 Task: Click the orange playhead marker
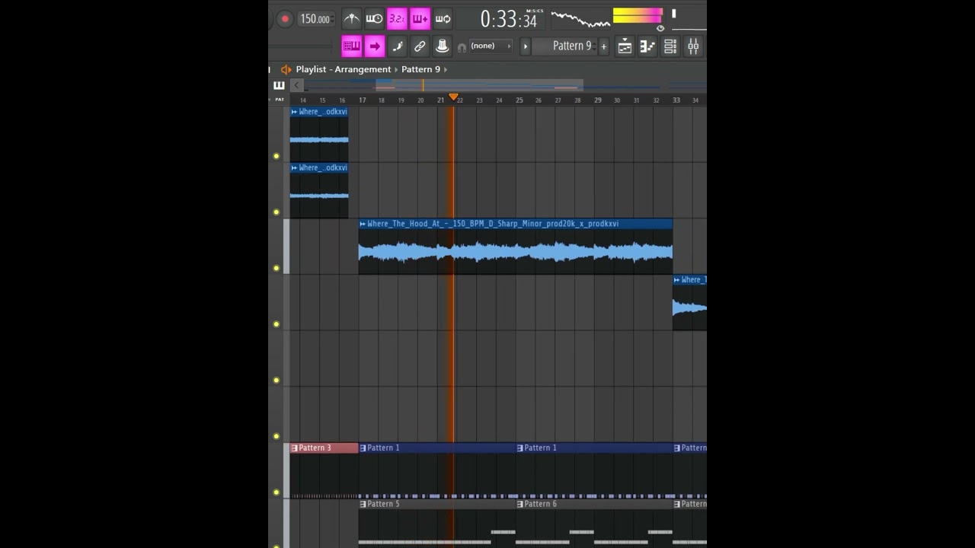(x=453, y=97)
